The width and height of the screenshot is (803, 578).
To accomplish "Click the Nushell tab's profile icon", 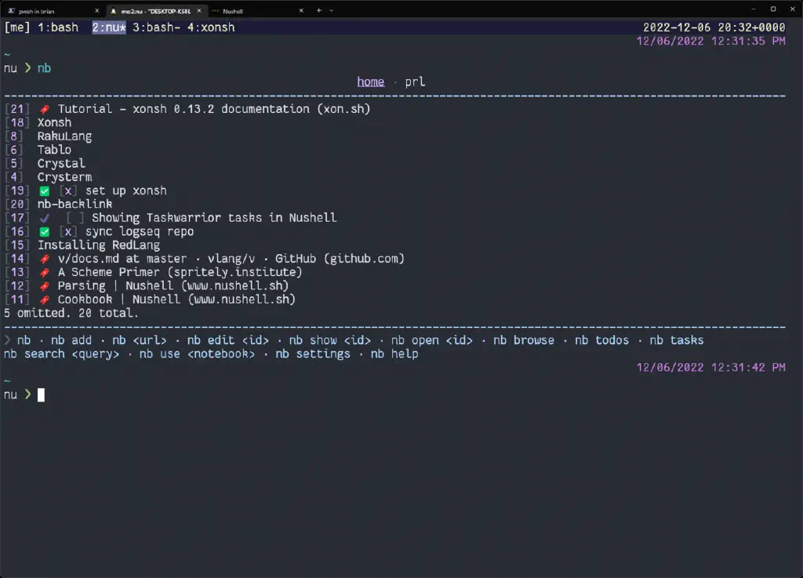I will click(x=215, y=10).
